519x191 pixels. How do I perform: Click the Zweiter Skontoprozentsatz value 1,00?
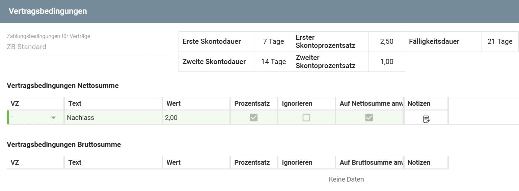pyautogui.click(x=386, y=62)
